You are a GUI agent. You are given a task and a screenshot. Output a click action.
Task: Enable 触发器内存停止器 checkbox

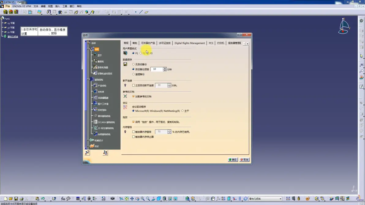click(x=134, y=137)
